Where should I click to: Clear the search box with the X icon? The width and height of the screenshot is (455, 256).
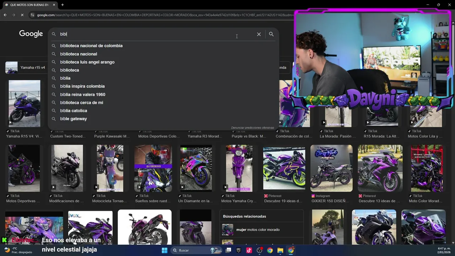pos(259,34)
